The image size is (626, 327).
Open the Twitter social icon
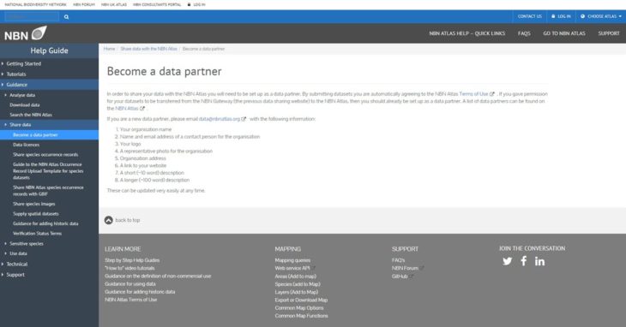508,261
